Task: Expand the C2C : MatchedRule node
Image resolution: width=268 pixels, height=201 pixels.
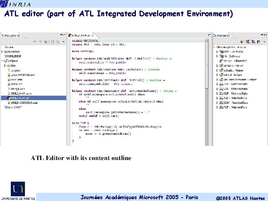Action: [217, 89]
